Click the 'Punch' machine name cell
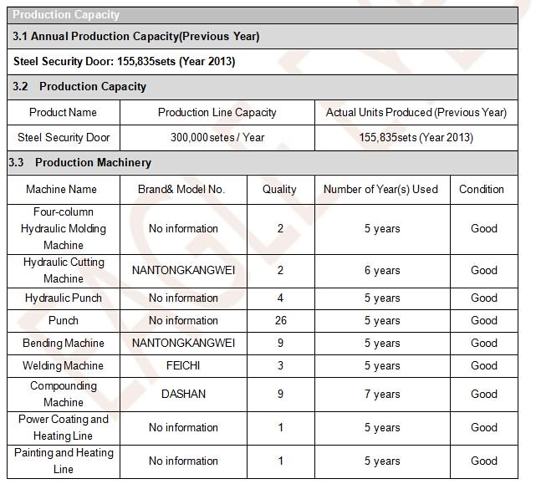The image size is (536, 484). [x=64, y=321]
